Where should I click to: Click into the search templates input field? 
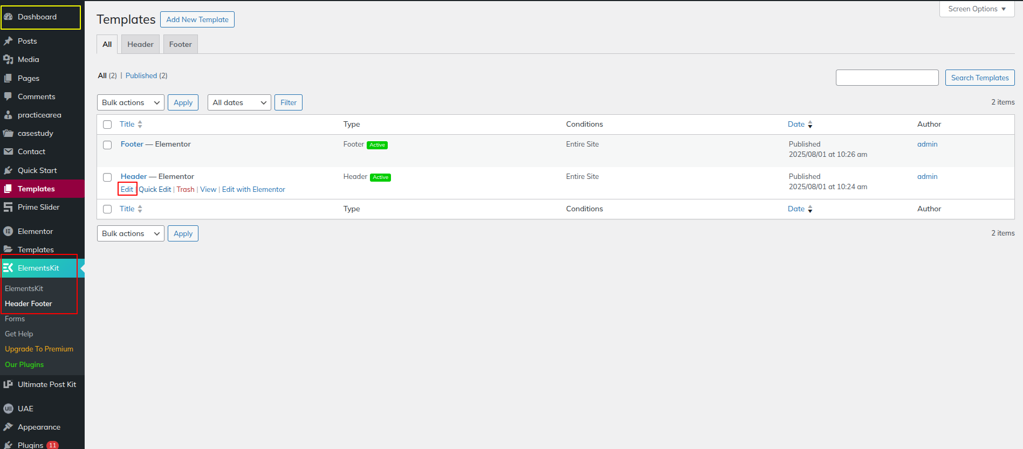tap(887, 78)
